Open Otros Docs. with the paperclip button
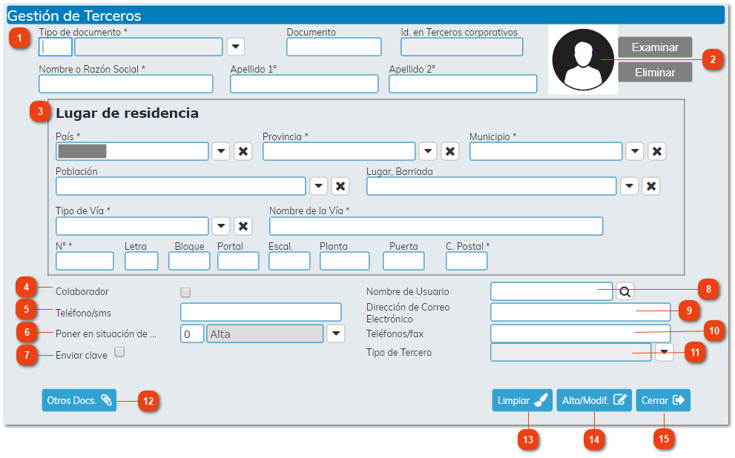735x458 pixels. 79,399
